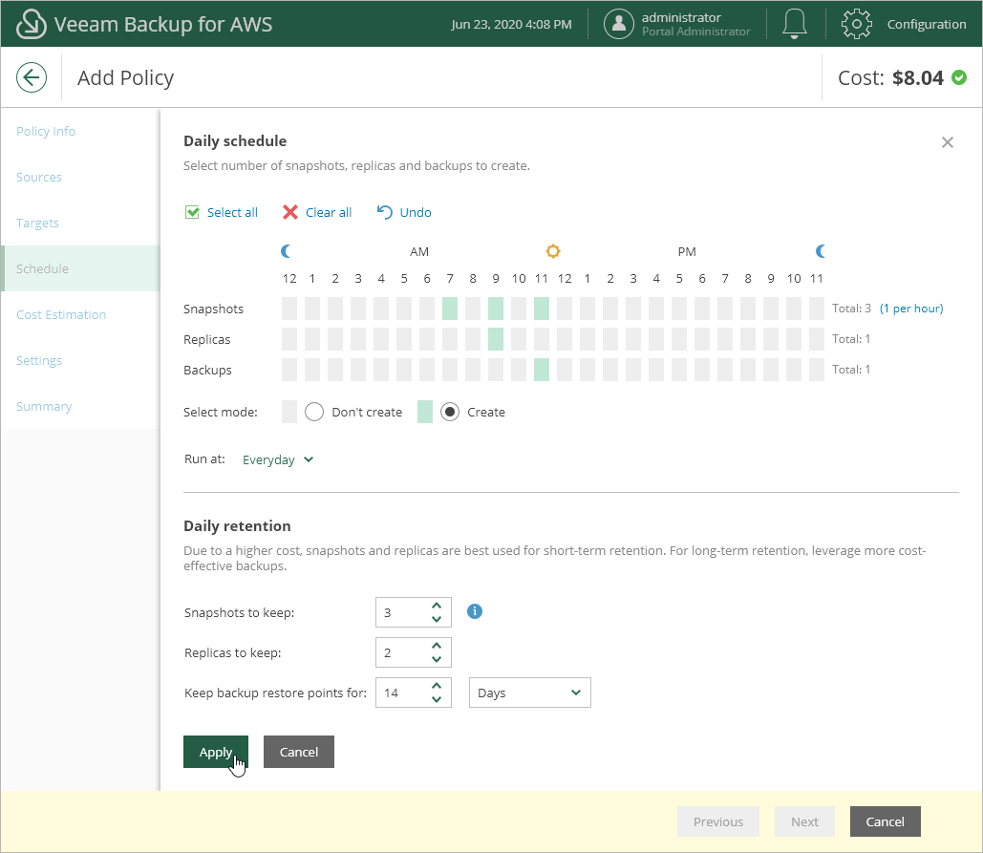983x853 pixels.
Task: Click the Previous wizard button
Action: [x=717, y=821]
